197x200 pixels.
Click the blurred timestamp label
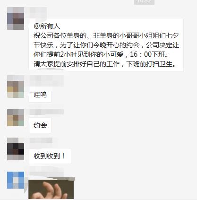click(144, 1)
